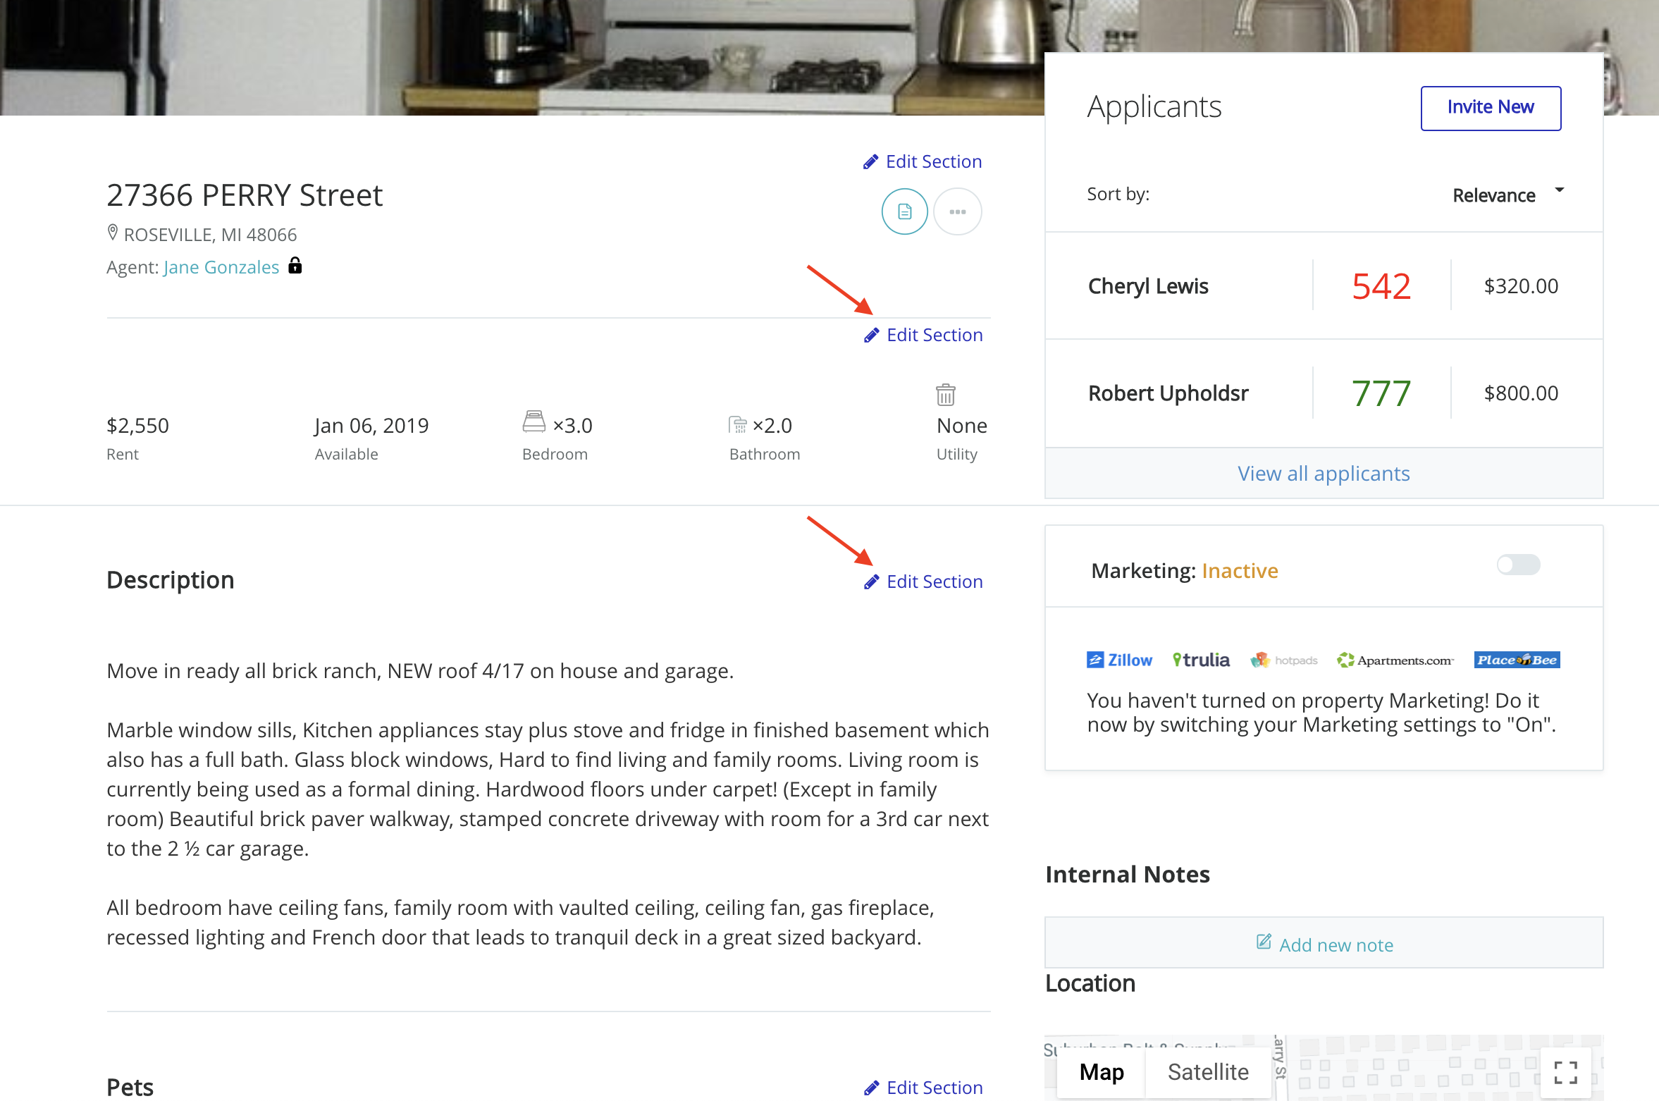Open View all applicants link

[x=1323, y=474]
